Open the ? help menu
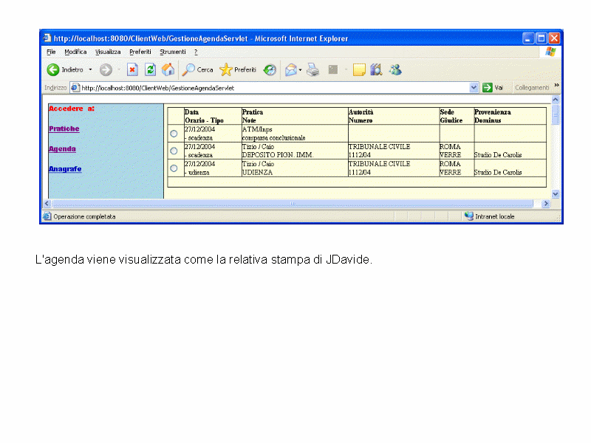591x443 pixels. click(x=196, y=52)
